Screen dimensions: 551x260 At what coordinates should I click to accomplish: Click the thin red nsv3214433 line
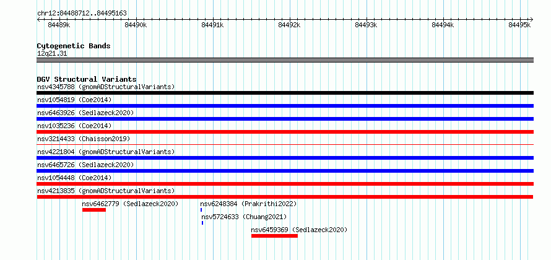point(285,144)
